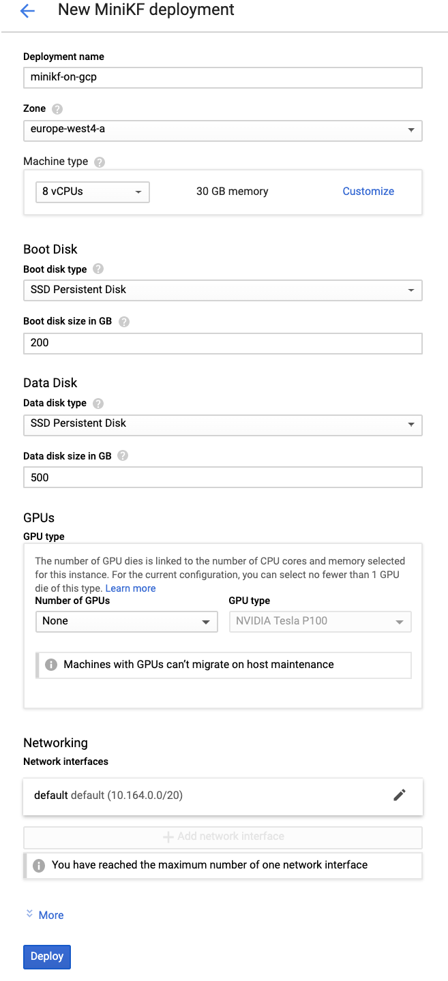Click the Boot disk type help icon
The width and height of the screenshot is (448, 981).
click(98, 269)
